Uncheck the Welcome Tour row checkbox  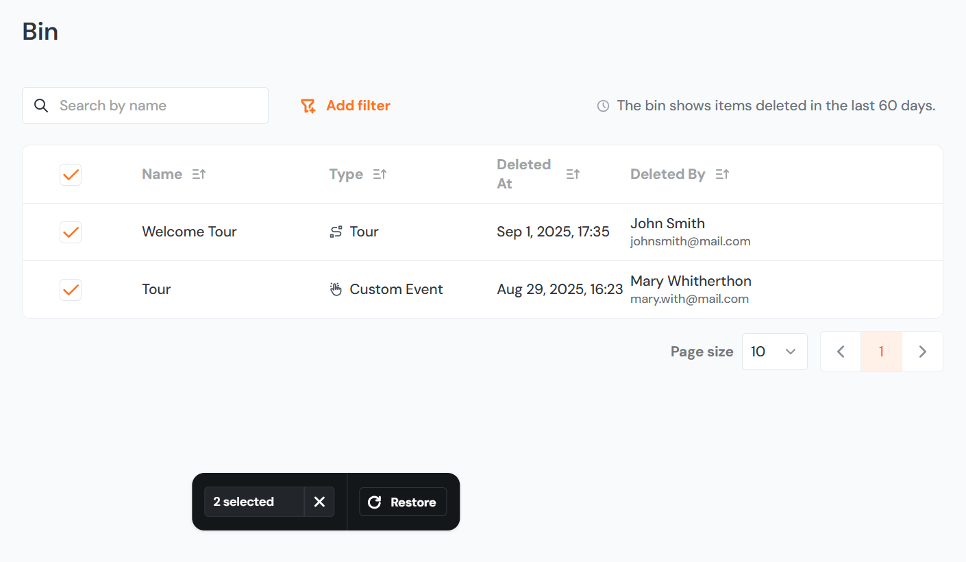(x=71, y=232)
